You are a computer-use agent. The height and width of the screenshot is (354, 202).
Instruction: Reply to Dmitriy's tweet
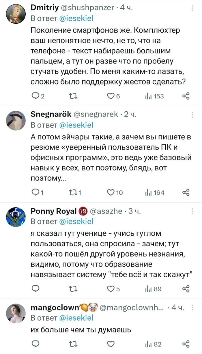click(x=35, y=95)
